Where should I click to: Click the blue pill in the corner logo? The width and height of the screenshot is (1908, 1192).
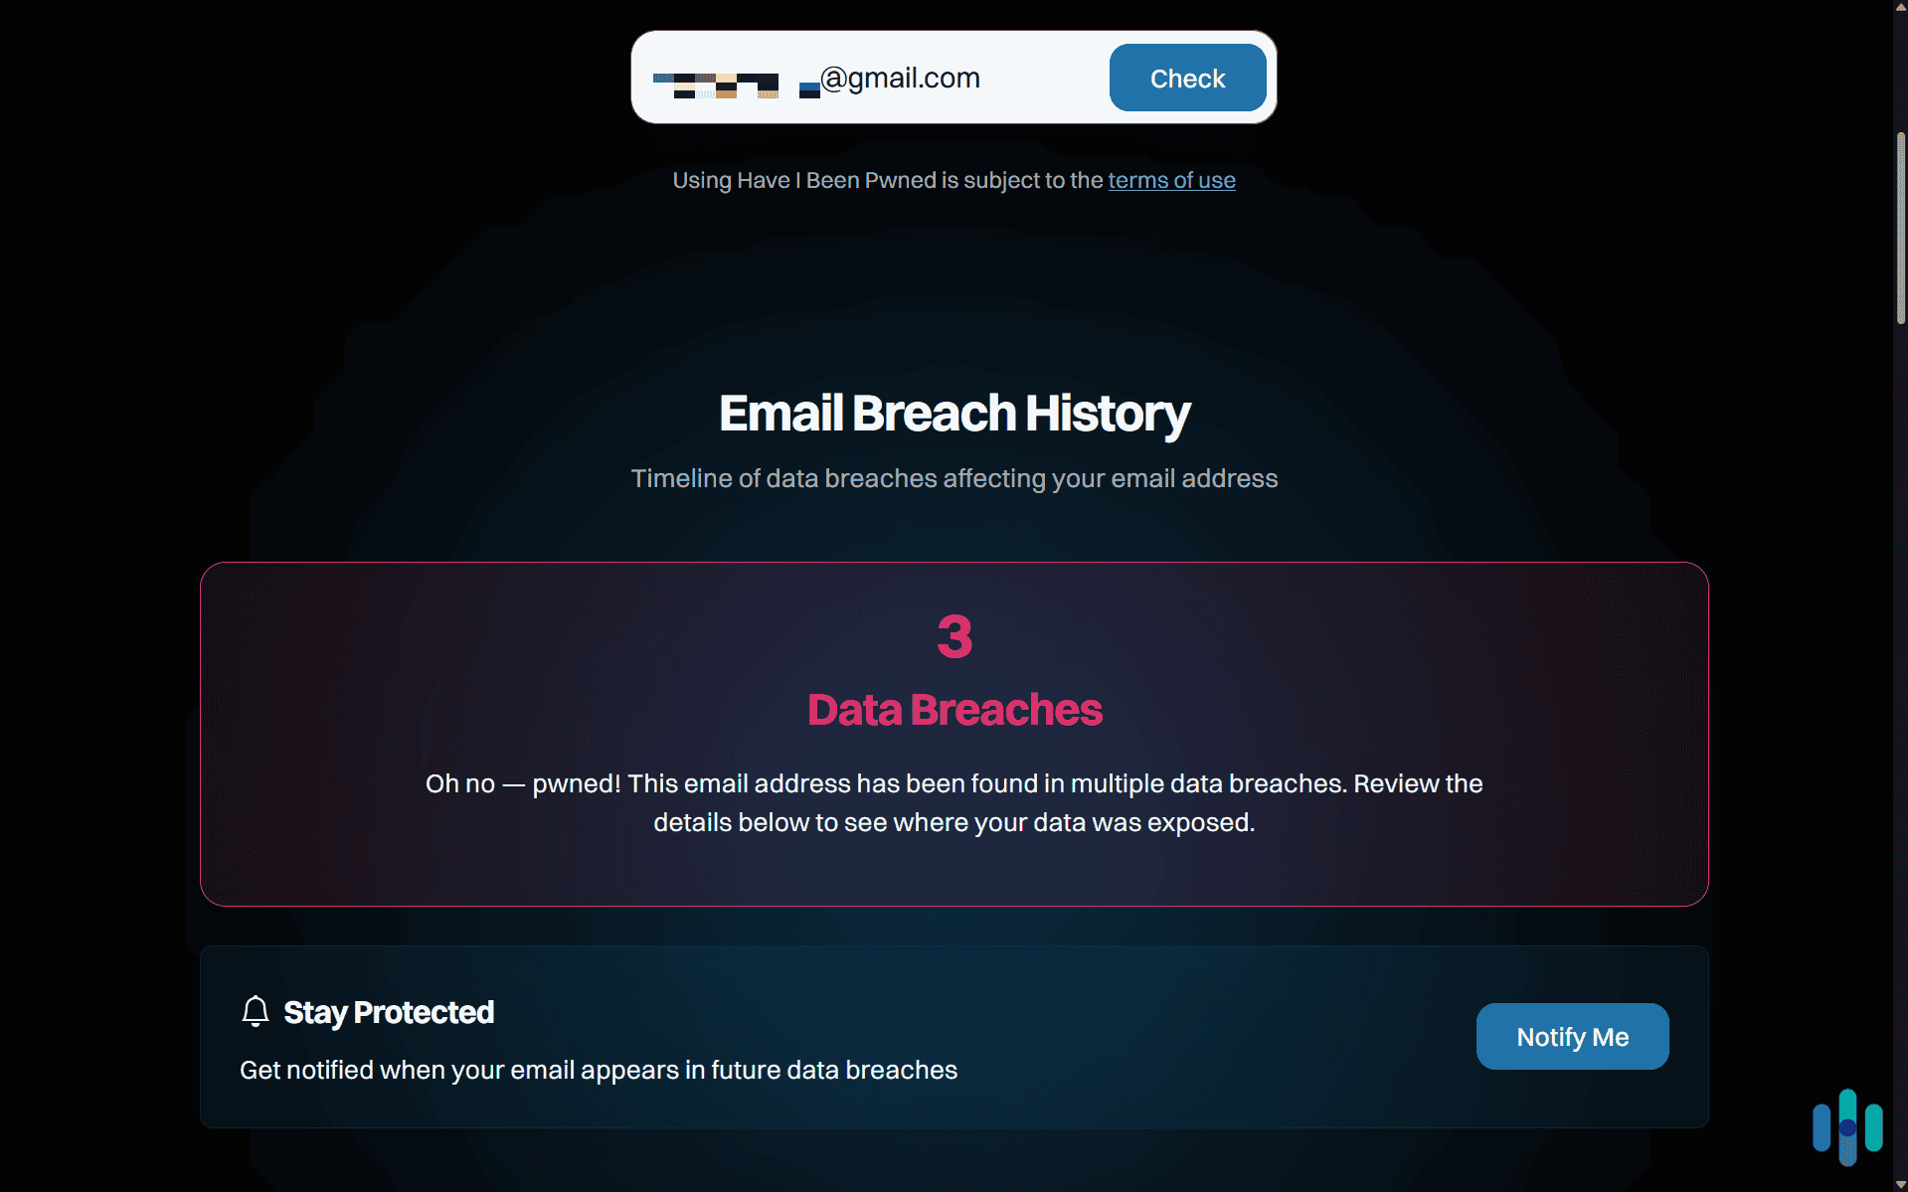(1821, 1127)
